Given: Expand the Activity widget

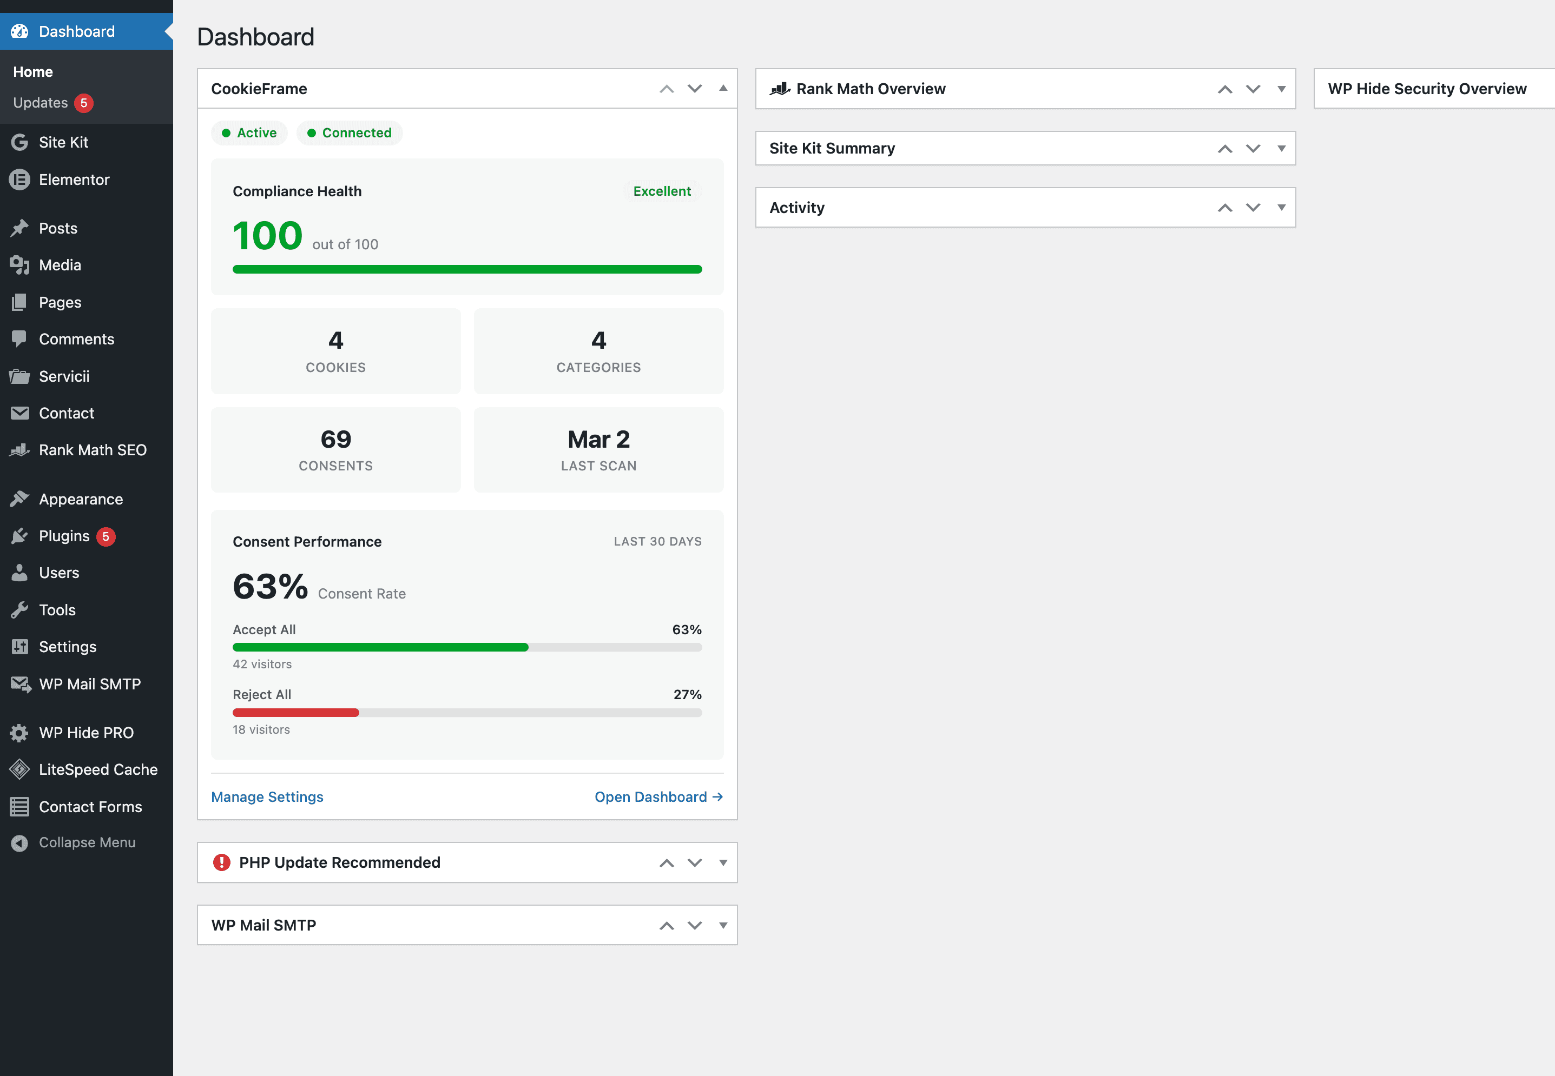Looking at the screenshot, I should pos(1281,208).
